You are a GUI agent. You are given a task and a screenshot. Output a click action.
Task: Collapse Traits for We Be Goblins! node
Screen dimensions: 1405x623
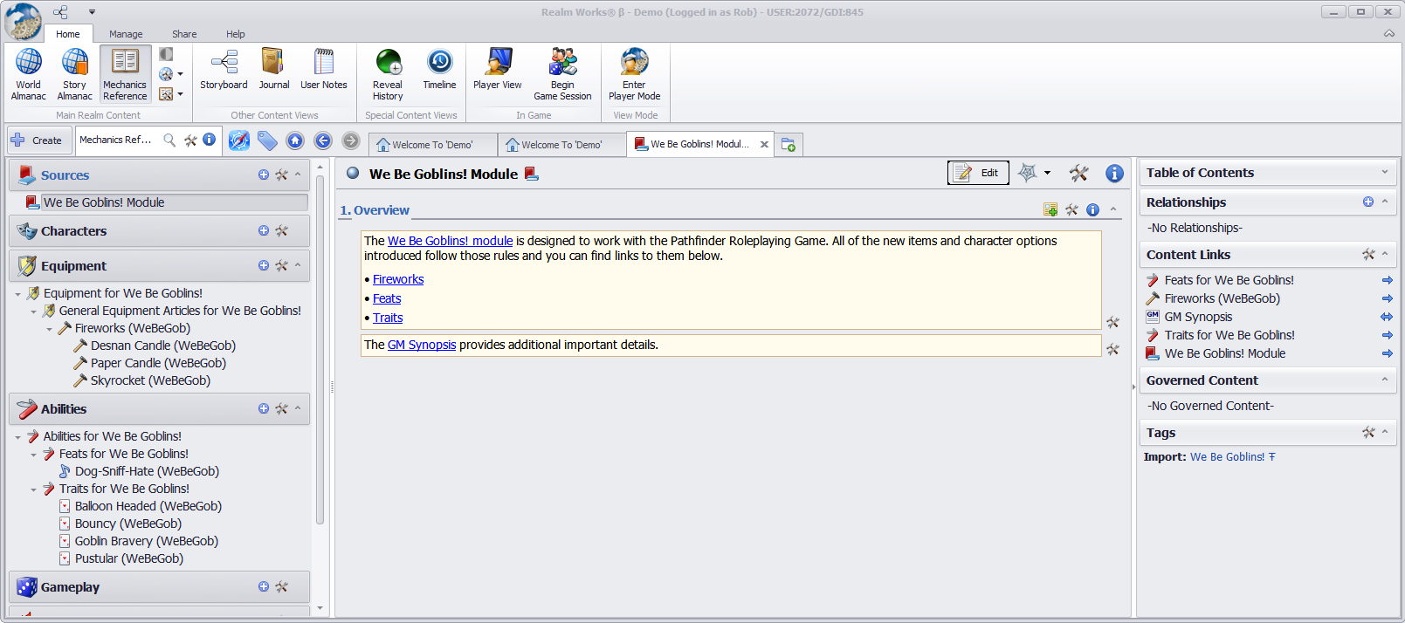click(34, 489)
